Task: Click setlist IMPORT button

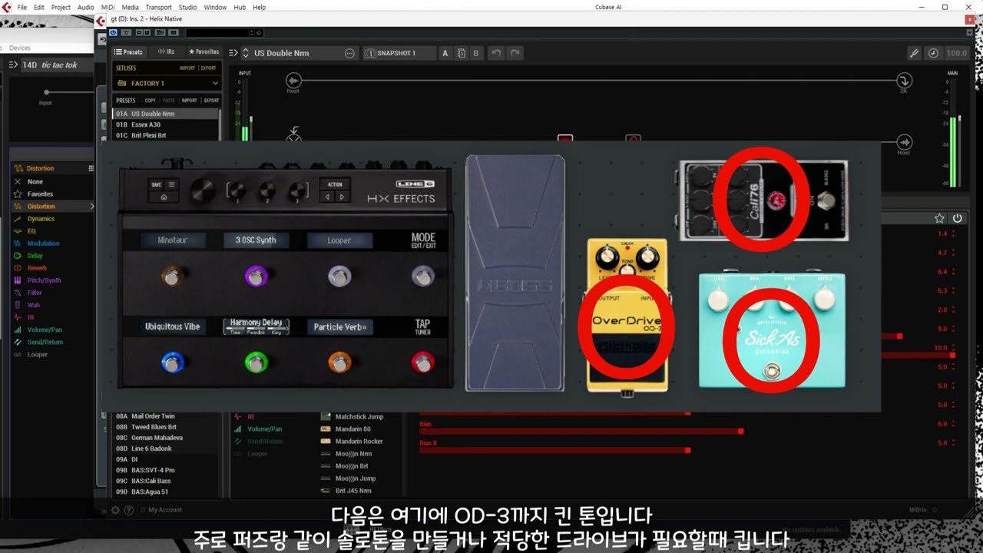Action: [187, 68]
